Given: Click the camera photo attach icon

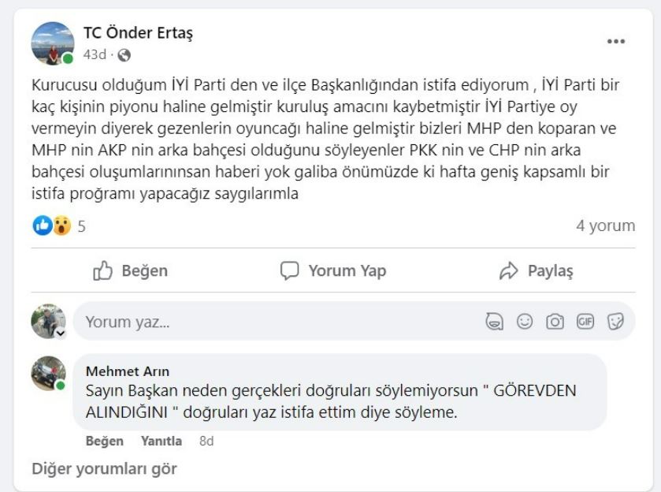Looking at the screenshot, I should 555,322.
